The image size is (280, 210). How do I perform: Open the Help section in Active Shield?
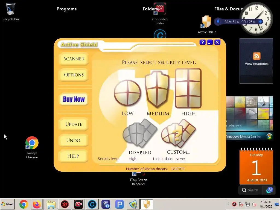[73, 156]
